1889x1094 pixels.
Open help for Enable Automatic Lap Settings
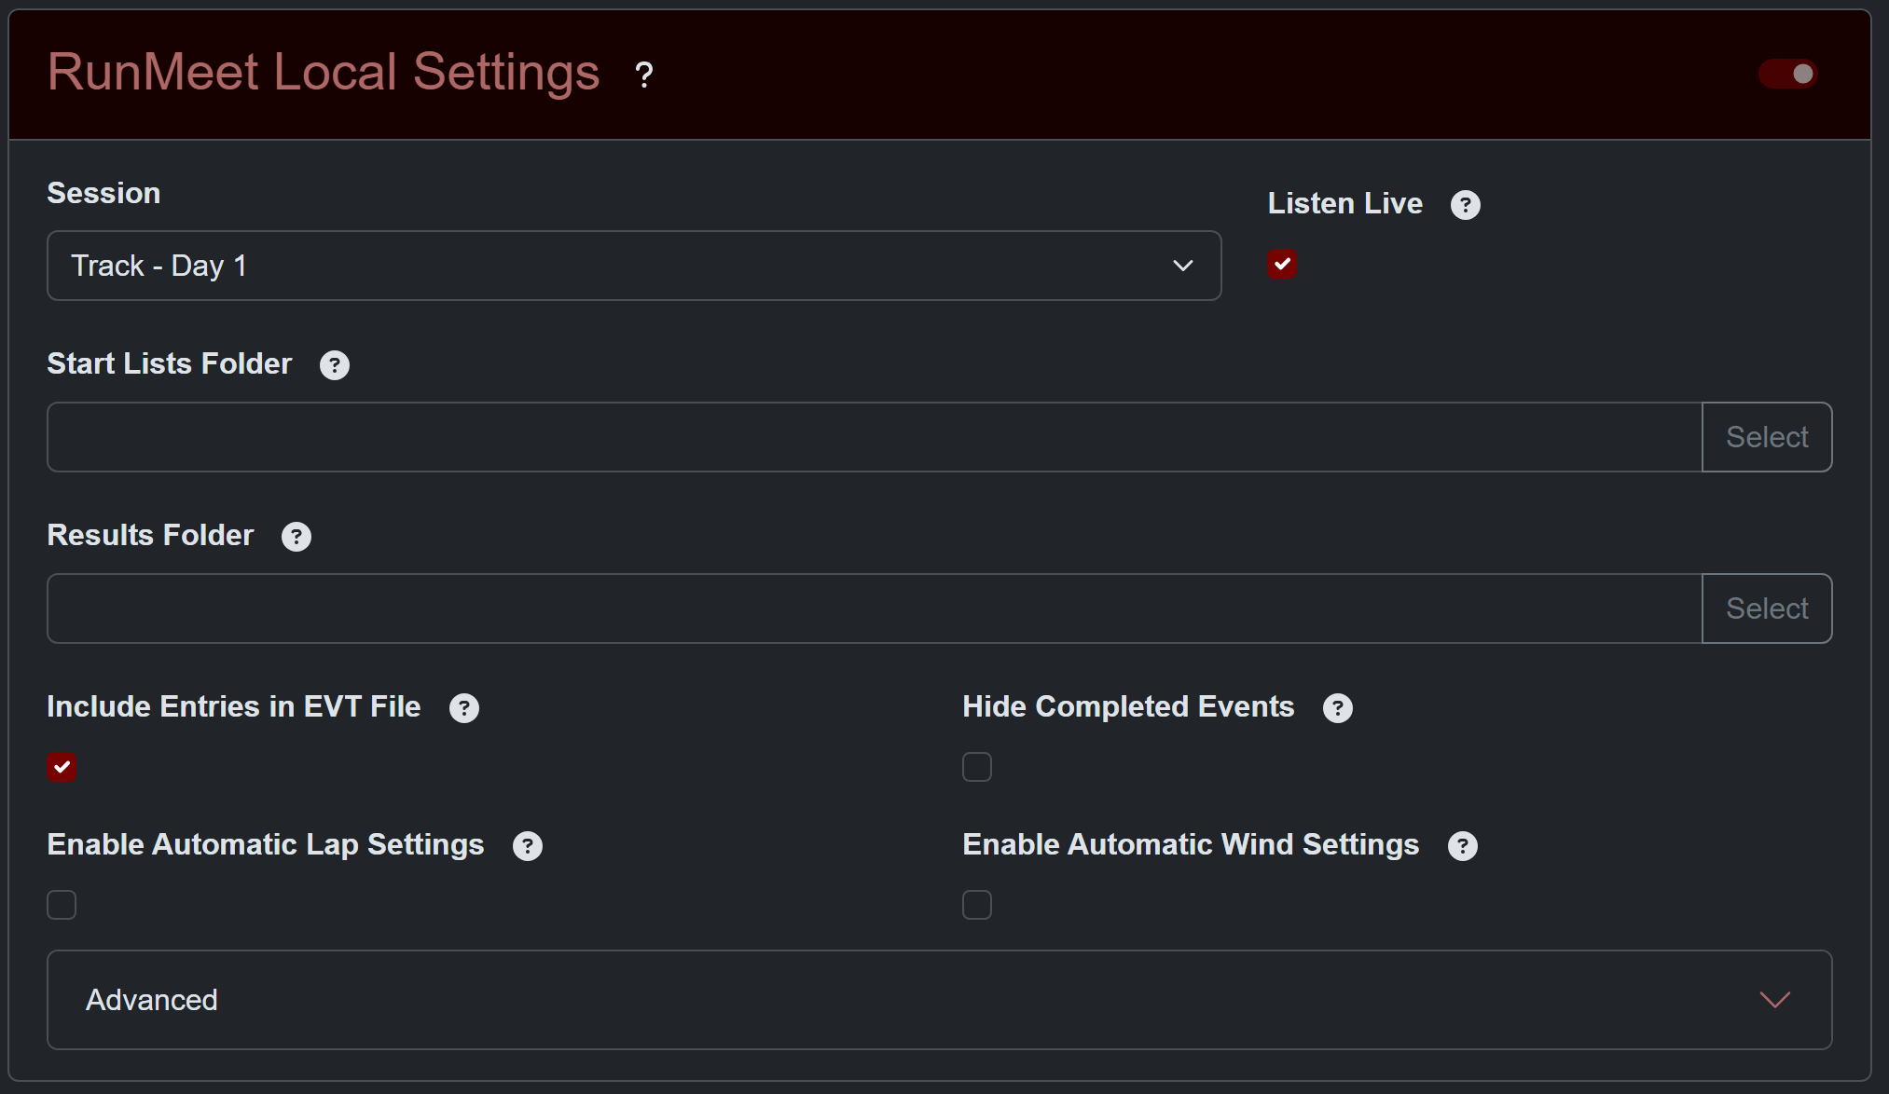(x=527, y=846)
